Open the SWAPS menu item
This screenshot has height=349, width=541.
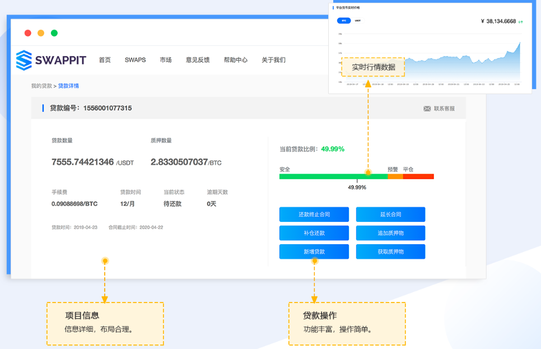click(x=136, y=60)
